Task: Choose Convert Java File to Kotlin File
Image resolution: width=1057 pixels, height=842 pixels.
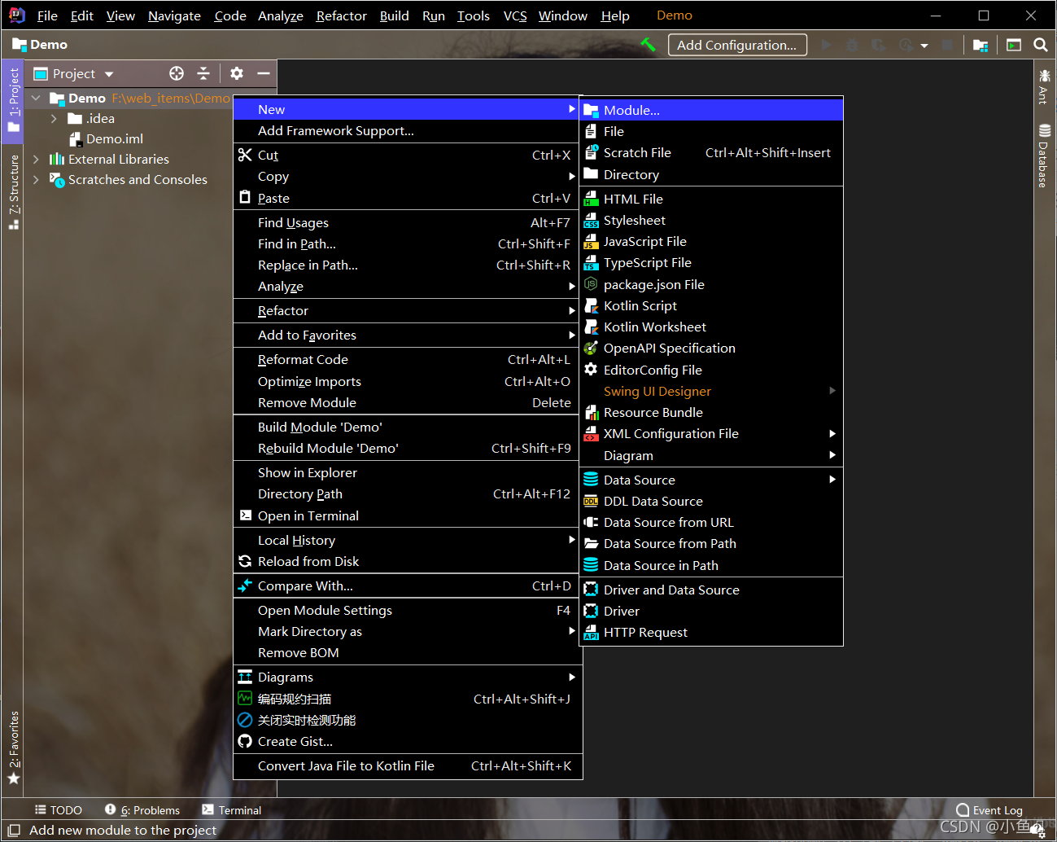Action: (406, 765)
